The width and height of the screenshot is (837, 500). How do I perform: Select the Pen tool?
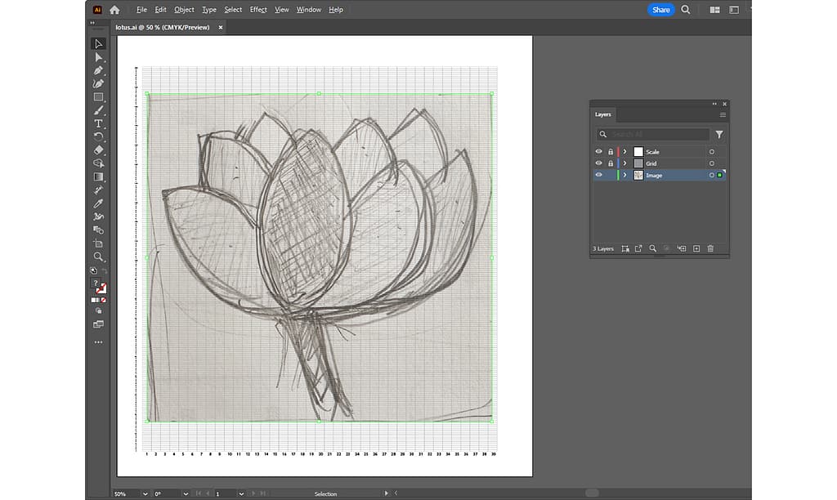pos(99,70)
